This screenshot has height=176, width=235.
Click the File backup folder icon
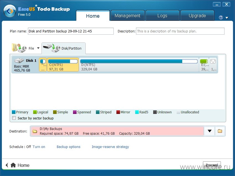point(19,48)
